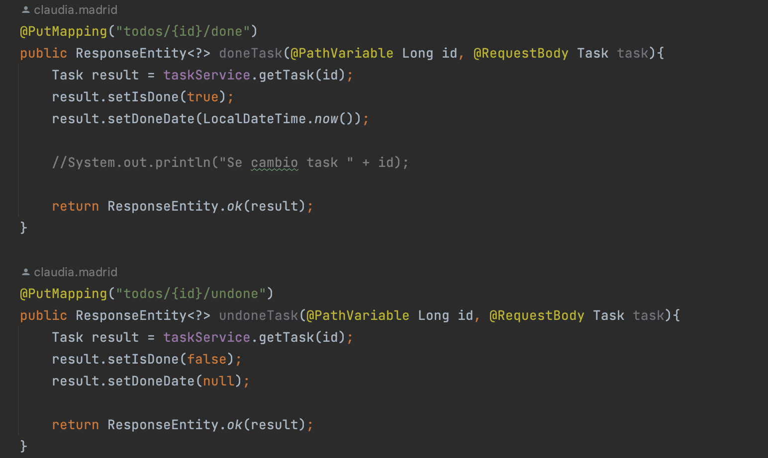Click the misspelled word cambio with squiggly underline
Viewport: 768px width, 458px height.
pos(274,162)
